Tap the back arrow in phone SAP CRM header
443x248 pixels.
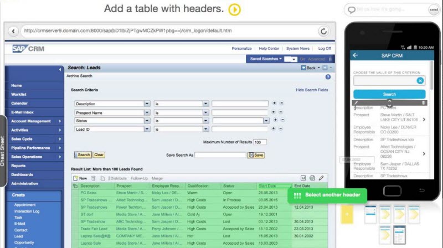click(x=356, y=55)
